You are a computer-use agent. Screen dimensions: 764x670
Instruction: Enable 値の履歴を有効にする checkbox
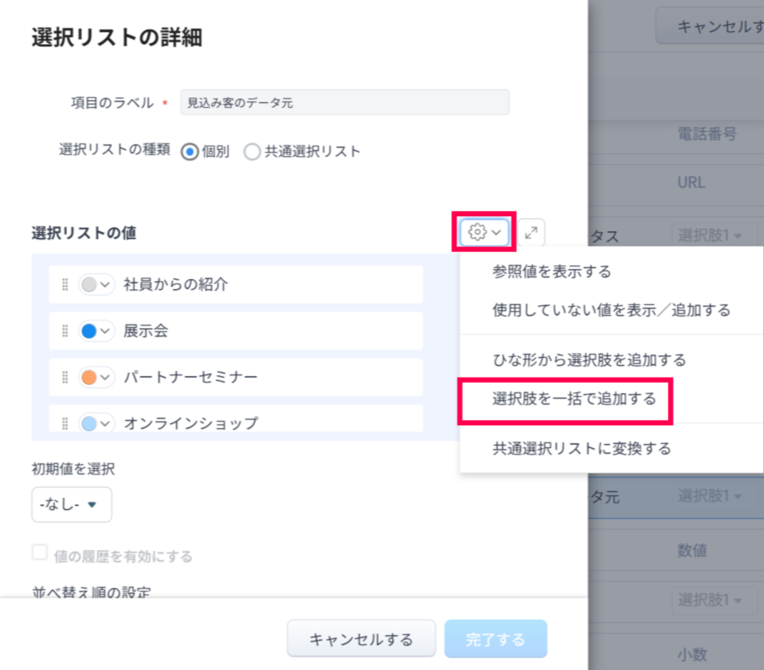(40, 554)
